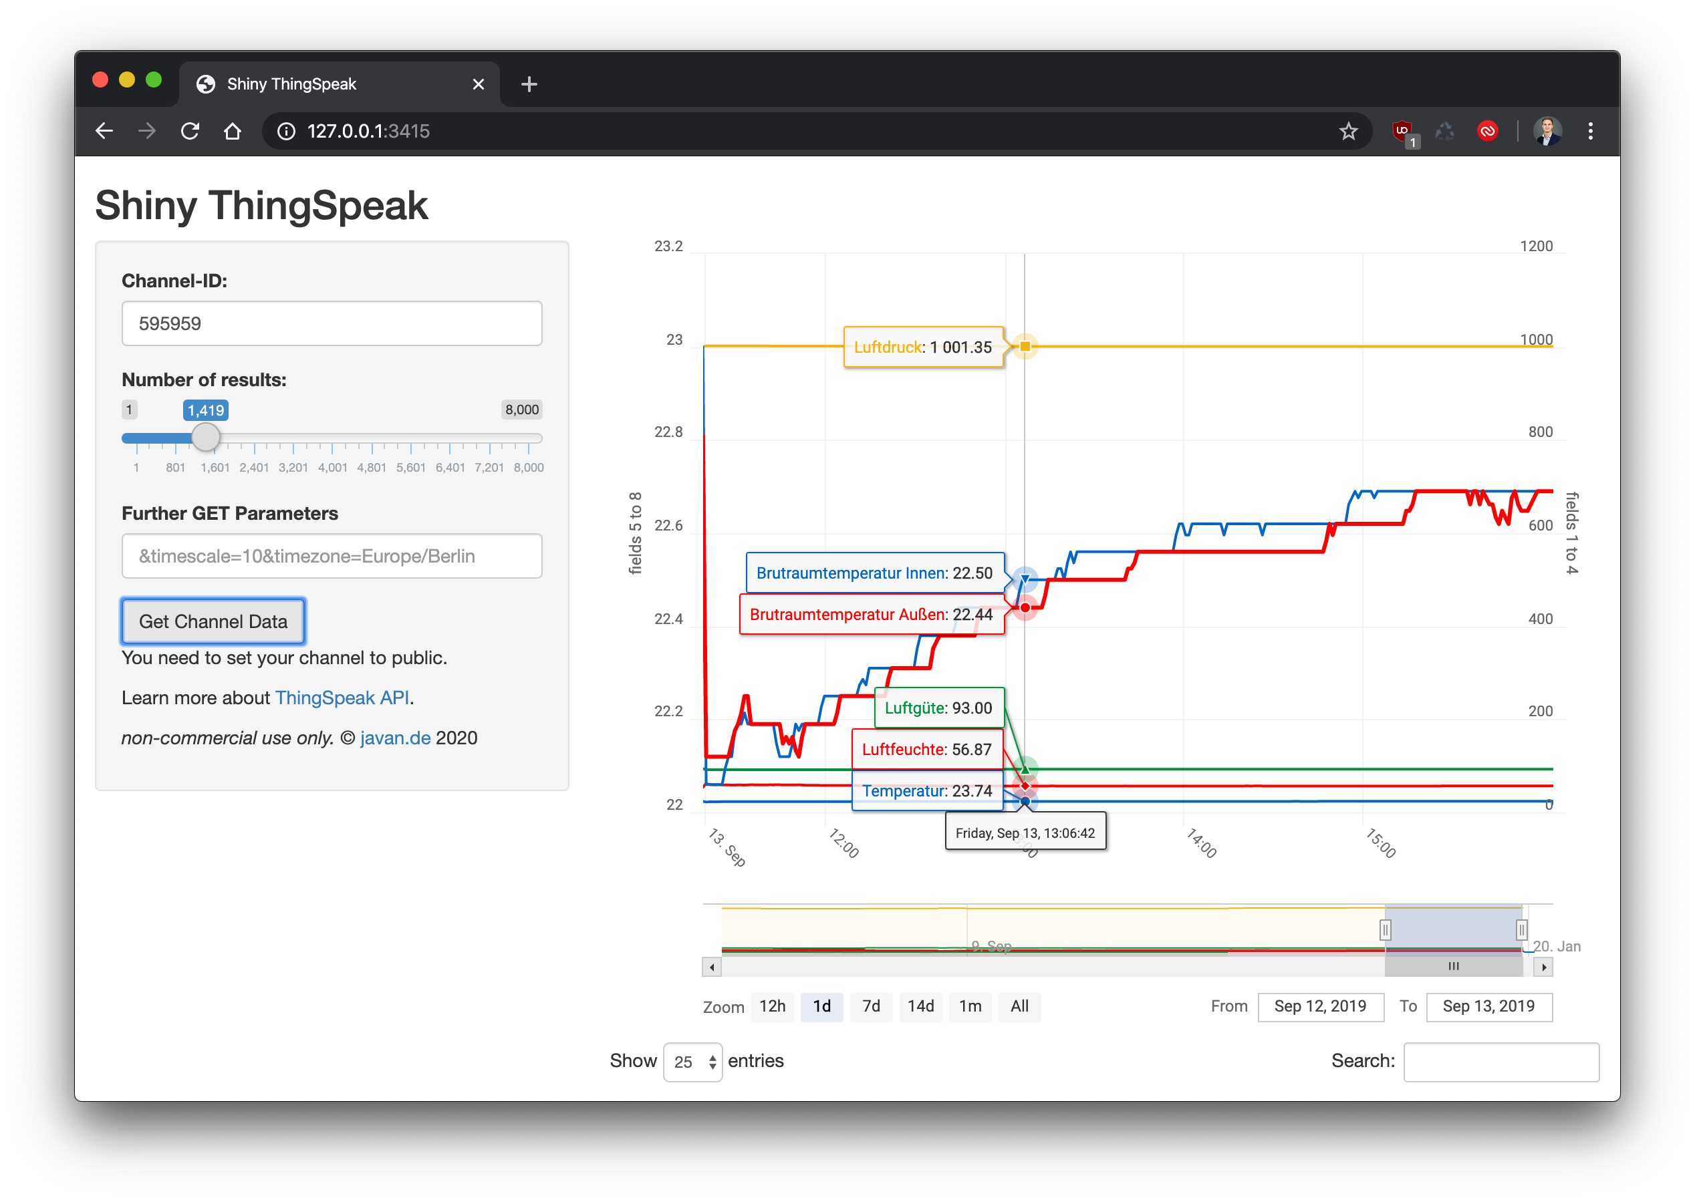This screenshot has height=1200, width=1695.
Task: Select the 12h zoom range
Action: 772,1006
